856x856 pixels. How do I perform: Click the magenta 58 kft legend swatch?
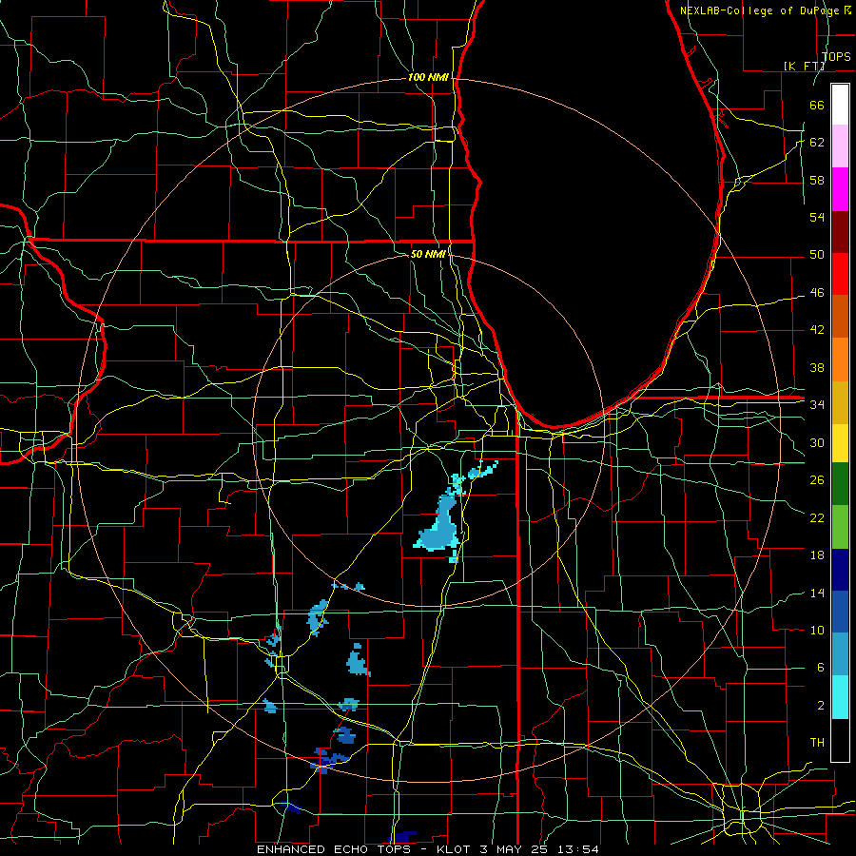point(840,189)
